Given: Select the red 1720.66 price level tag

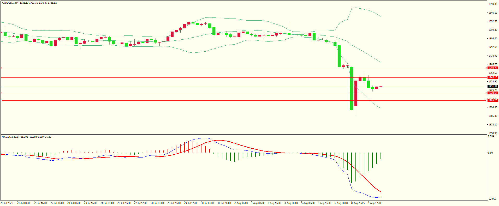Looking at the screenshot, I should point(493,93).
